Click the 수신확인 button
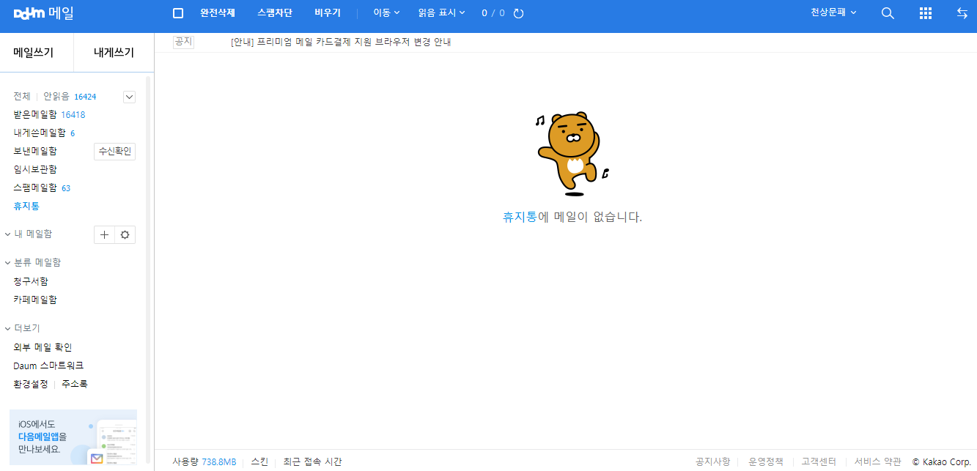This screenshot has height=471, width=977. pos(115,152)
